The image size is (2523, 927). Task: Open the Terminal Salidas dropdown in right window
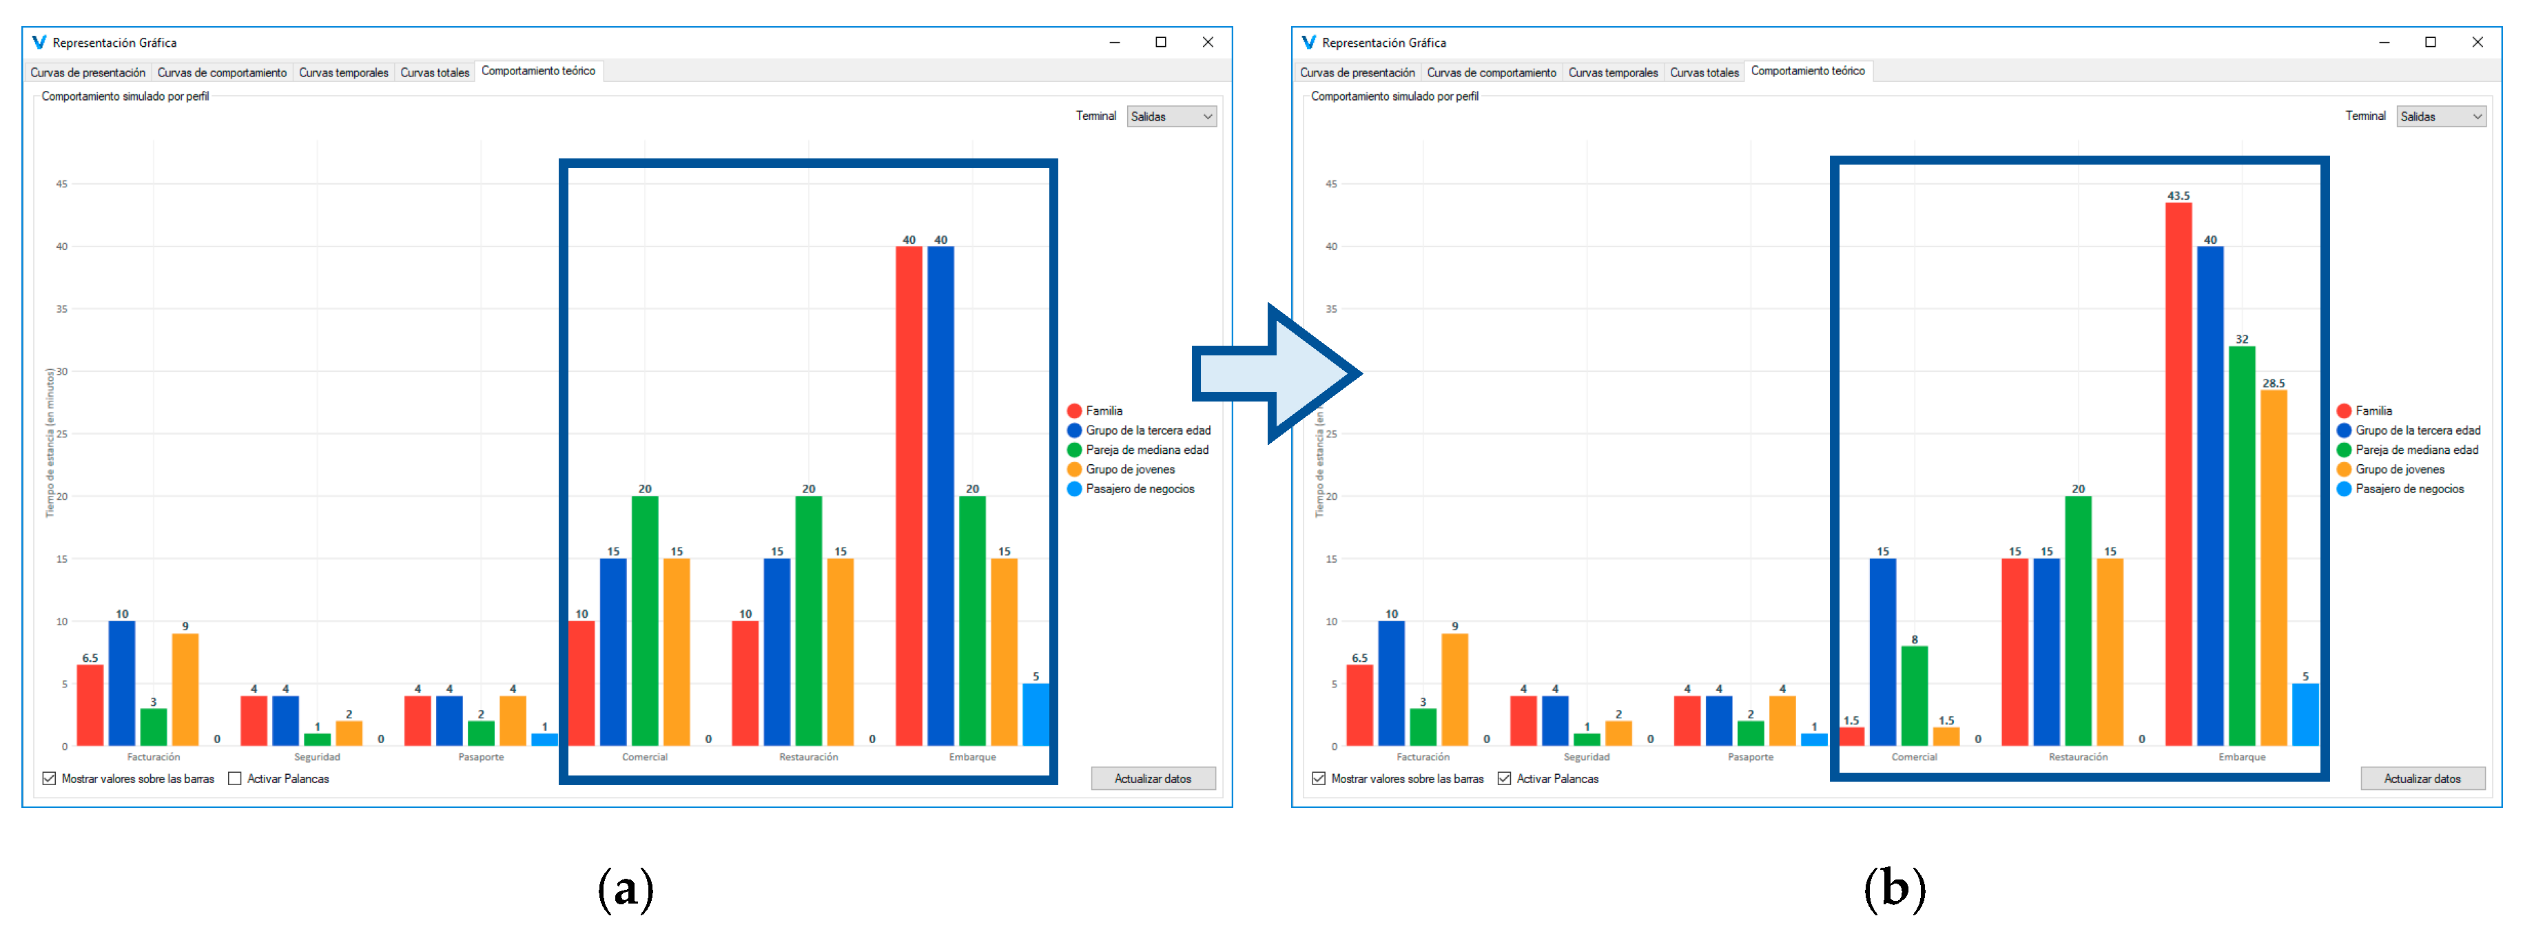(x=2441, y=116)
